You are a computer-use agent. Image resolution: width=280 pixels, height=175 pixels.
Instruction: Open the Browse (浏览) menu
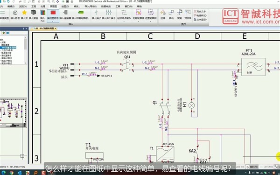(x=23, y=6)
